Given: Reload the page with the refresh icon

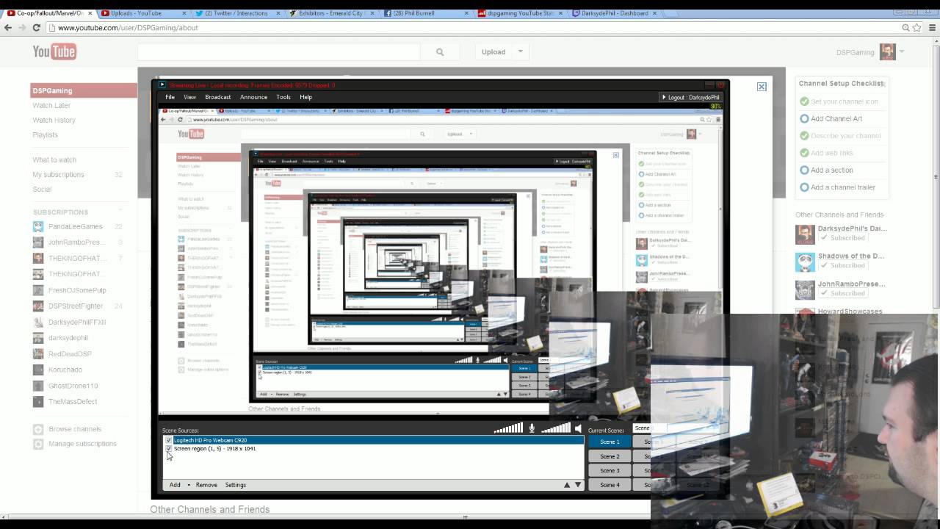Looking at the screenshot, I should coord(37,28).
